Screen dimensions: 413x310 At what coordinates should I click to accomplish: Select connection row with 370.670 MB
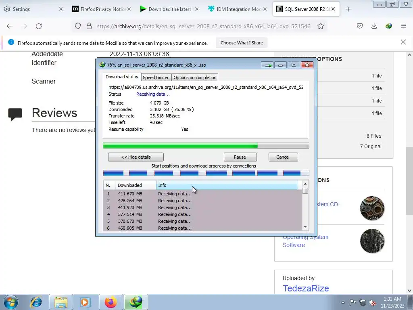[x=202, y=221]
